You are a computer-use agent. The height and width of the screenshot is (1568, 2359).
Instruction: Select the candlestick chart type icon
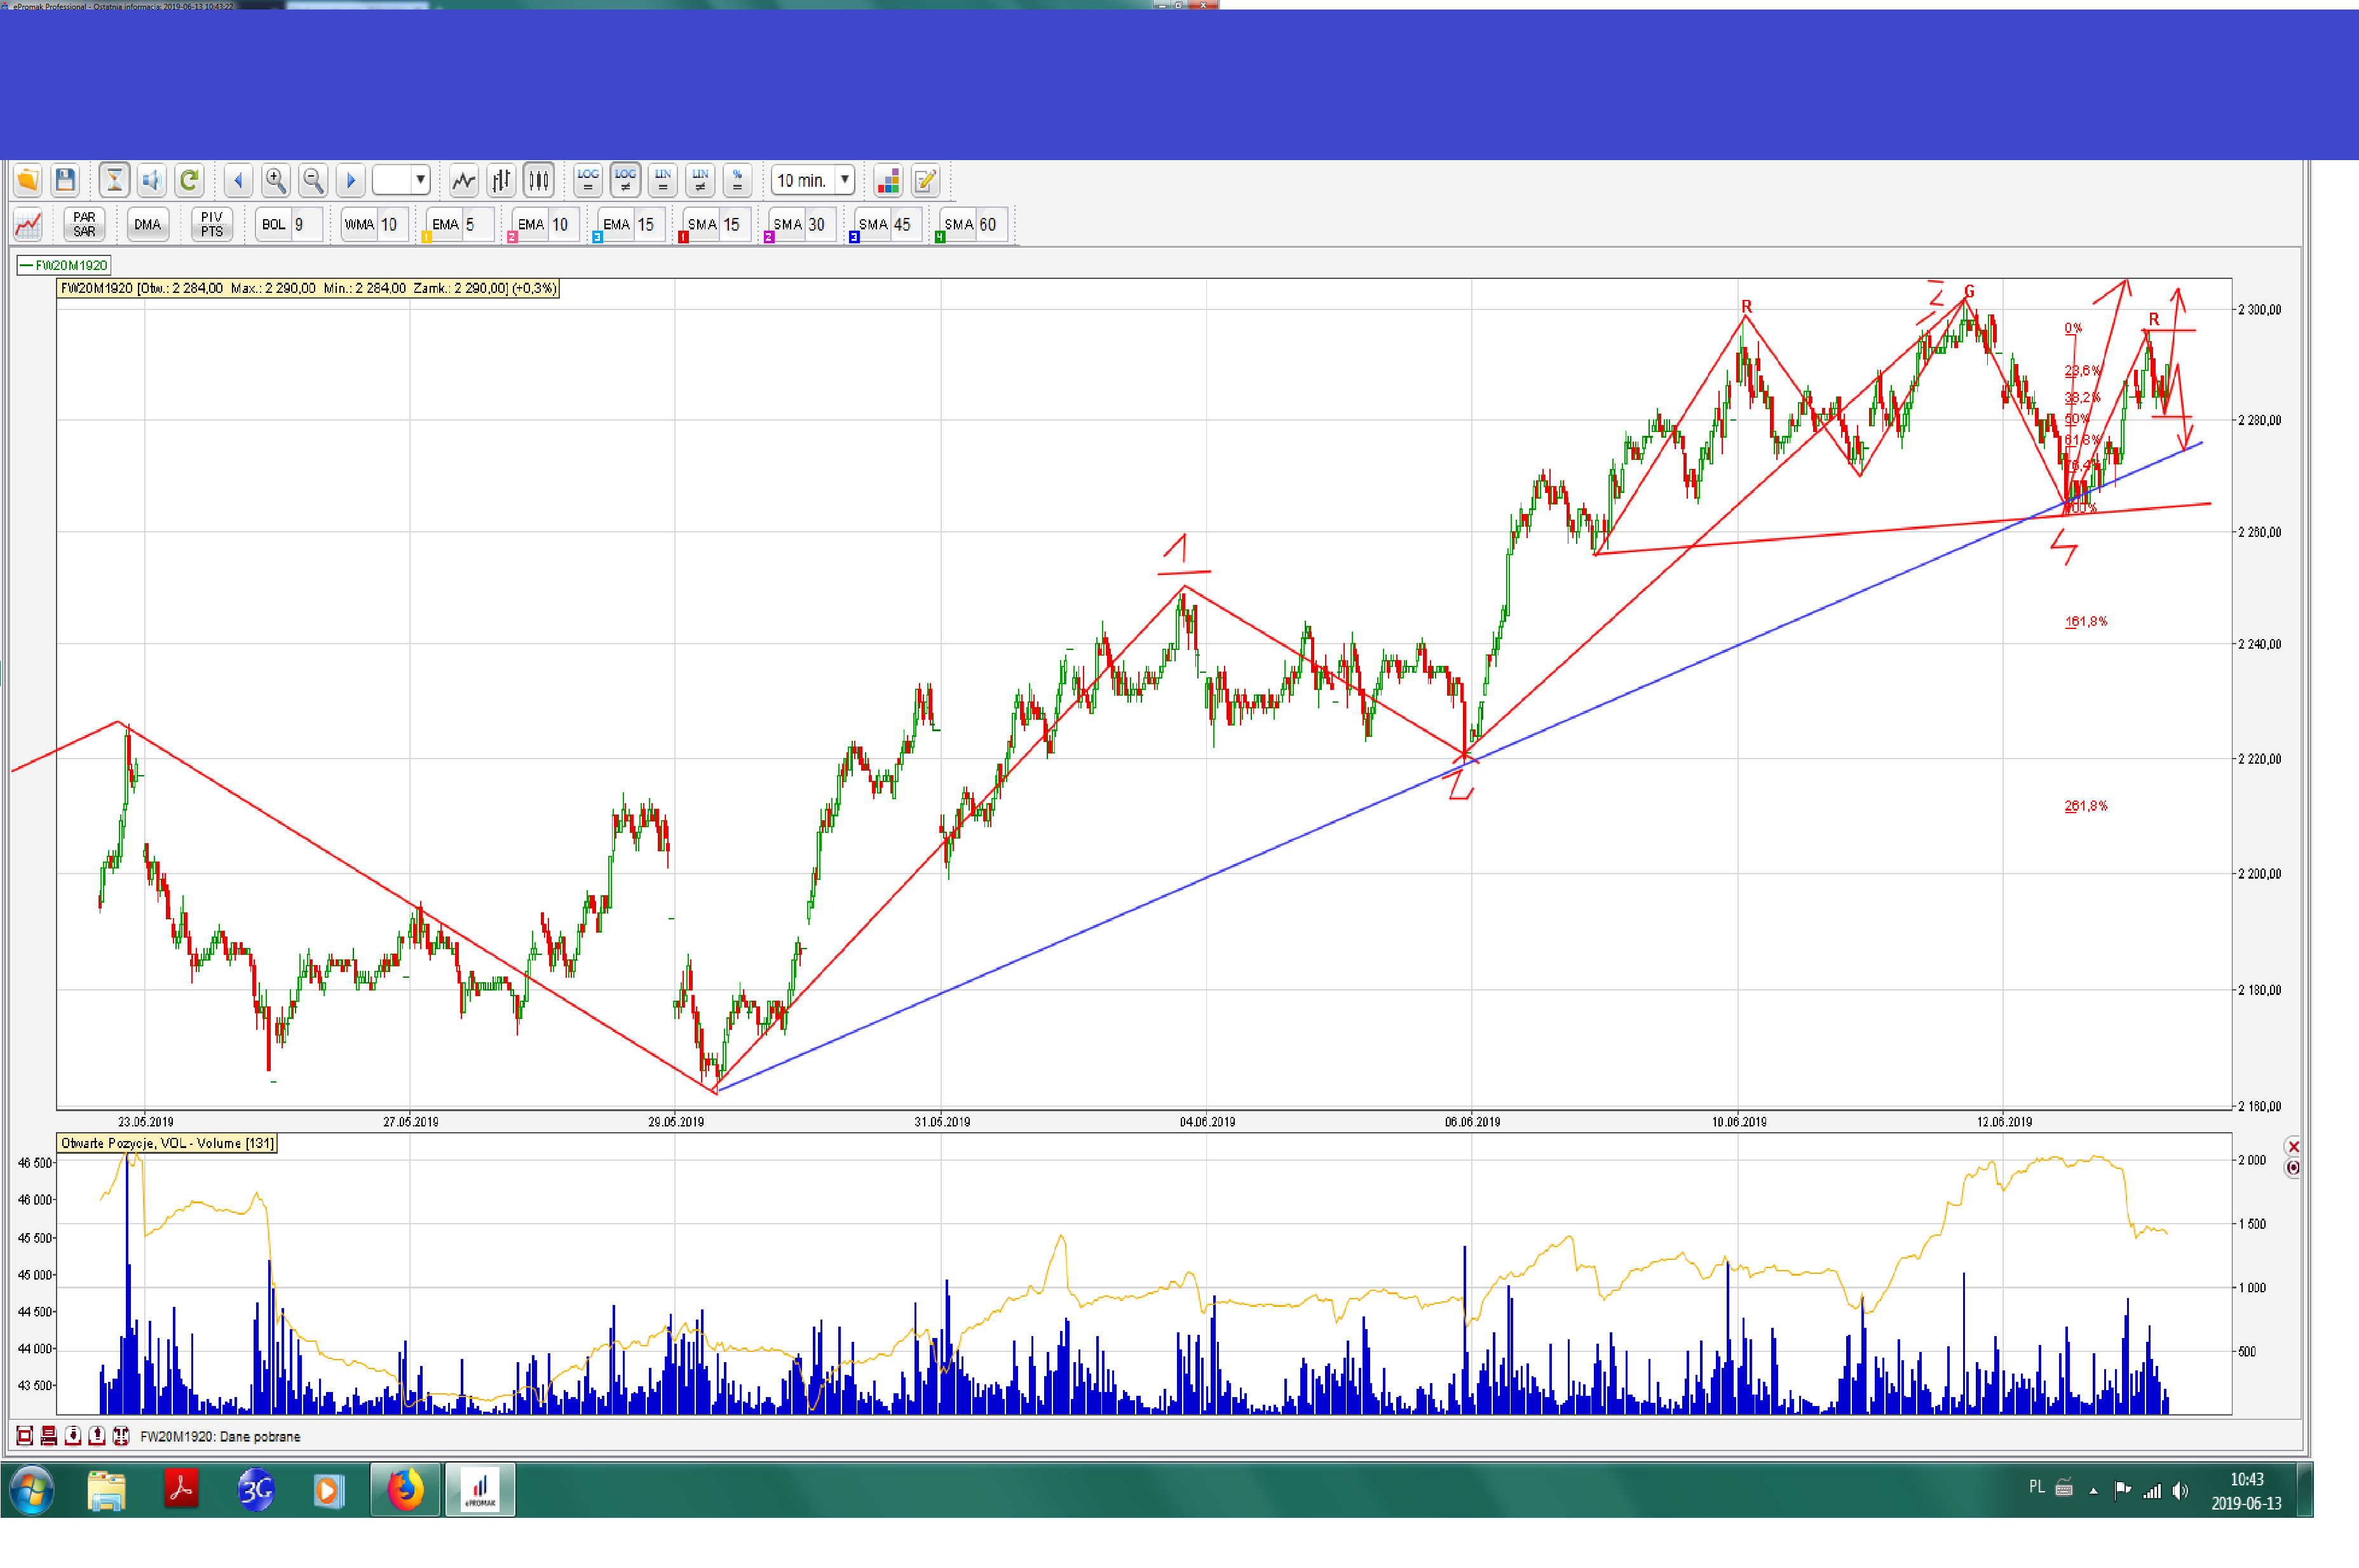(x=539, y=180)
